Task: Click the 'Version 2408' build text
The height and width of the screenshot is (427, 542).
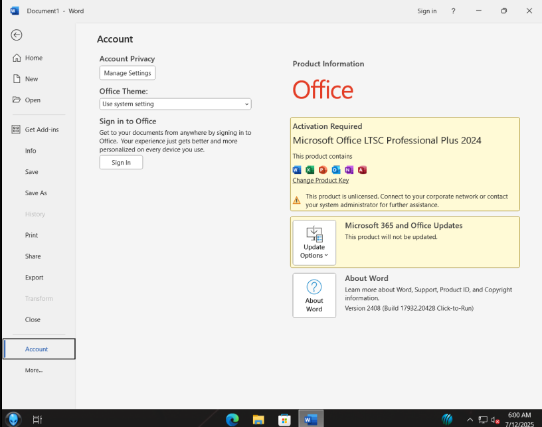Action: tap(409, 308)
